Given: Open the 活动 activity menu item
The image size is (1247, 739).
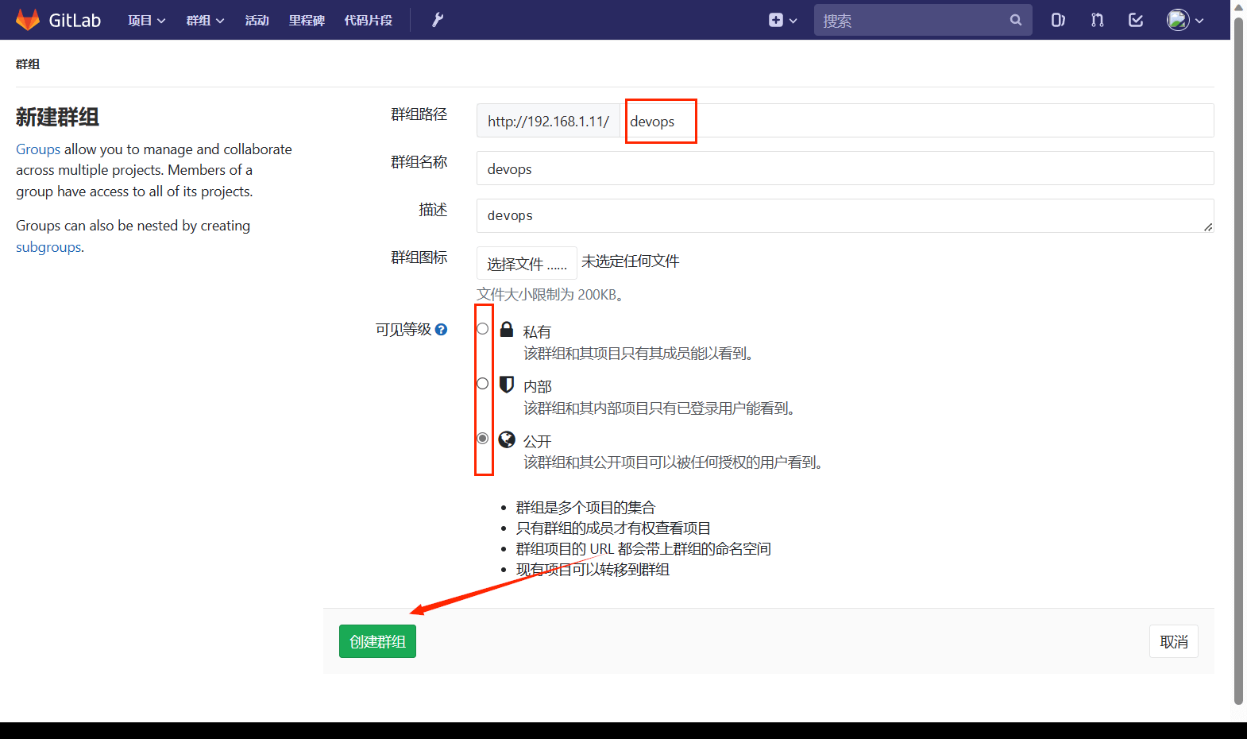Looking at the screenshot, I should 257,20.
